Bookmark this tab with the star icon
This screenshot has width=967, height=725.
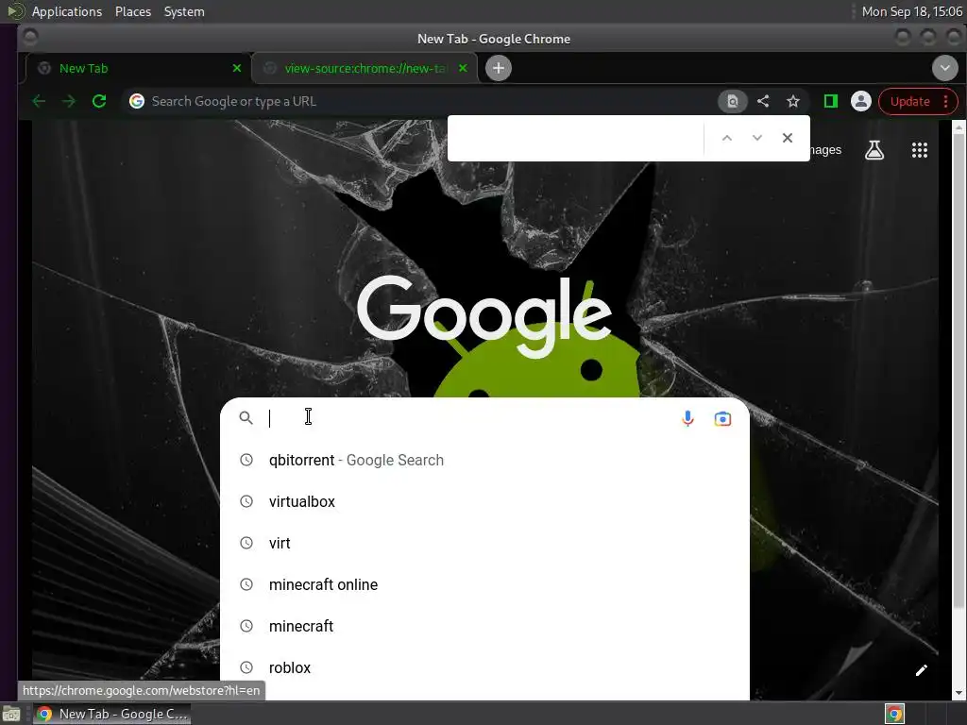[x=793, y=101]
